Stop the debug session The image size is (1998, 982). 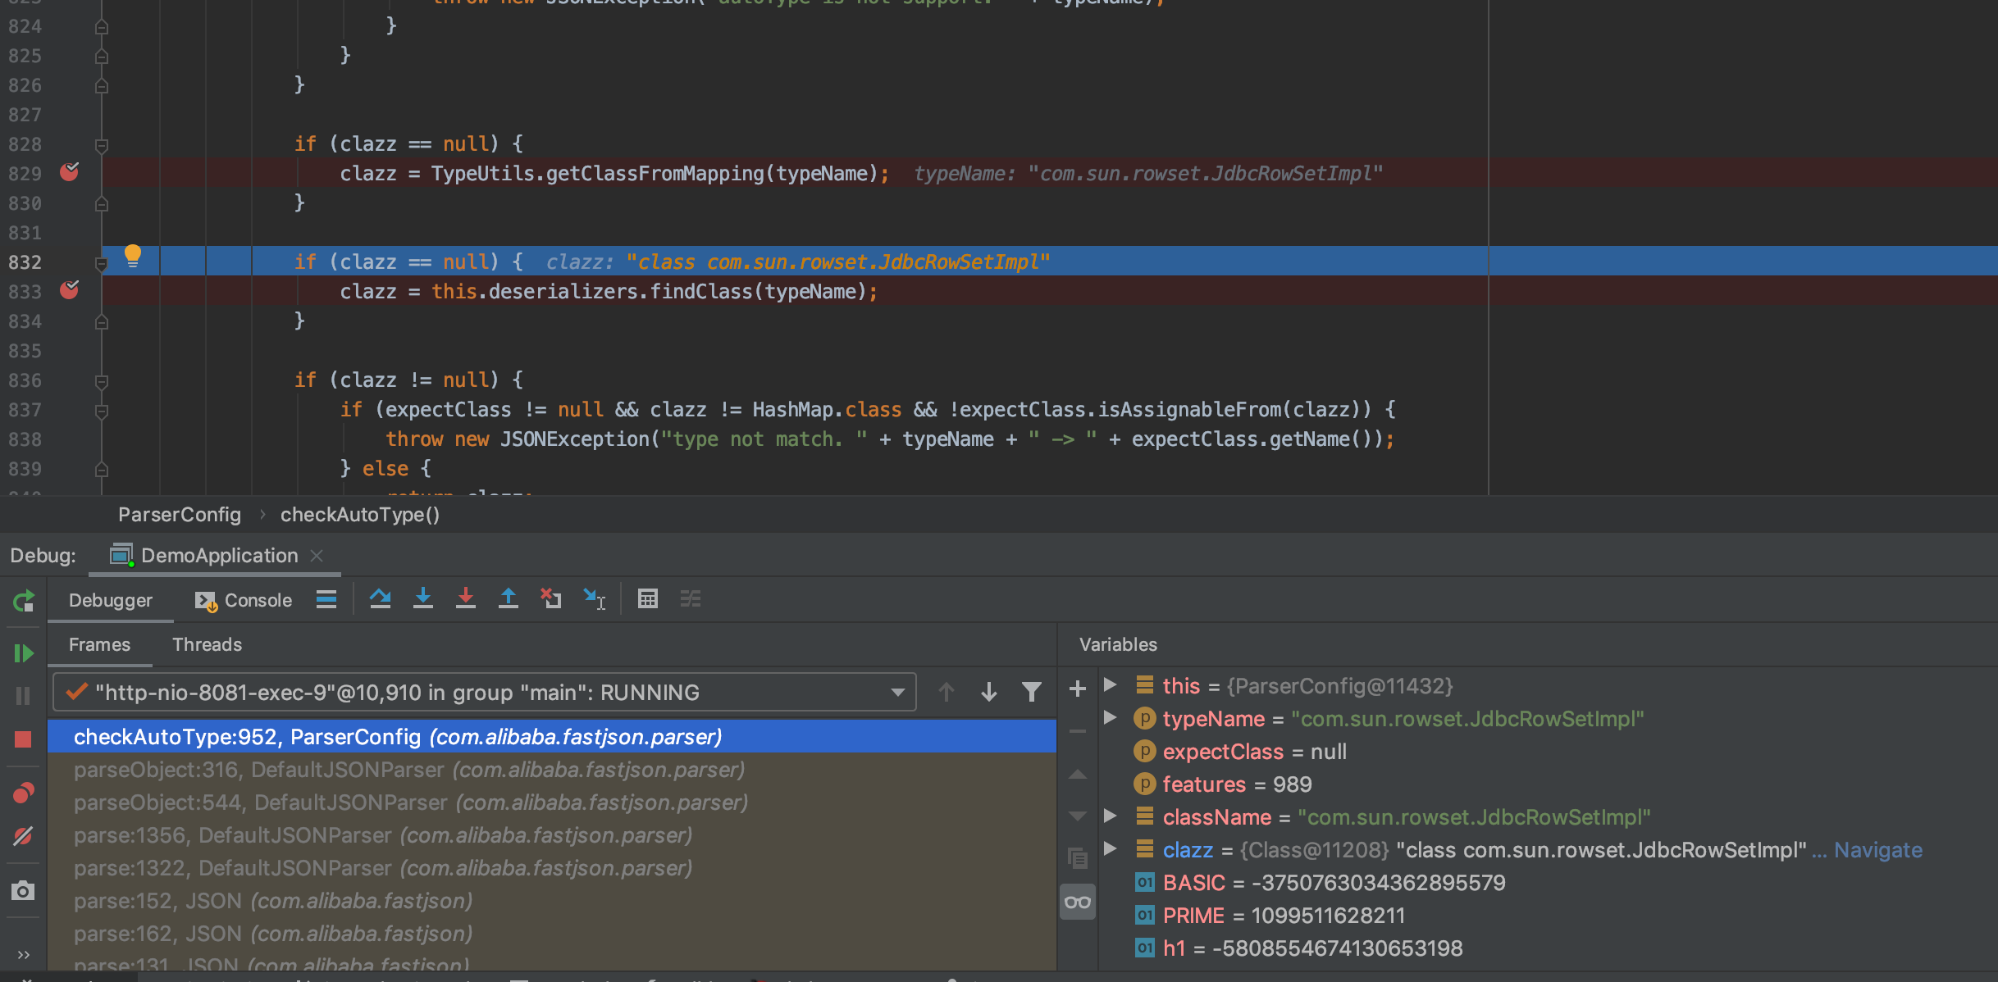pos(23,739)
